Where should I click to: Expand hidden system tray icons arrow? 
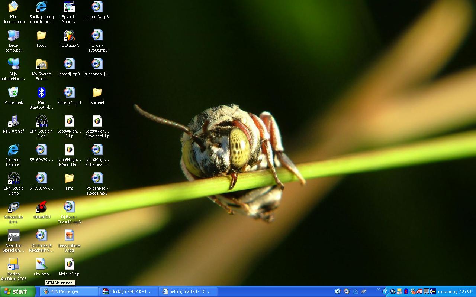click(386, 291)
